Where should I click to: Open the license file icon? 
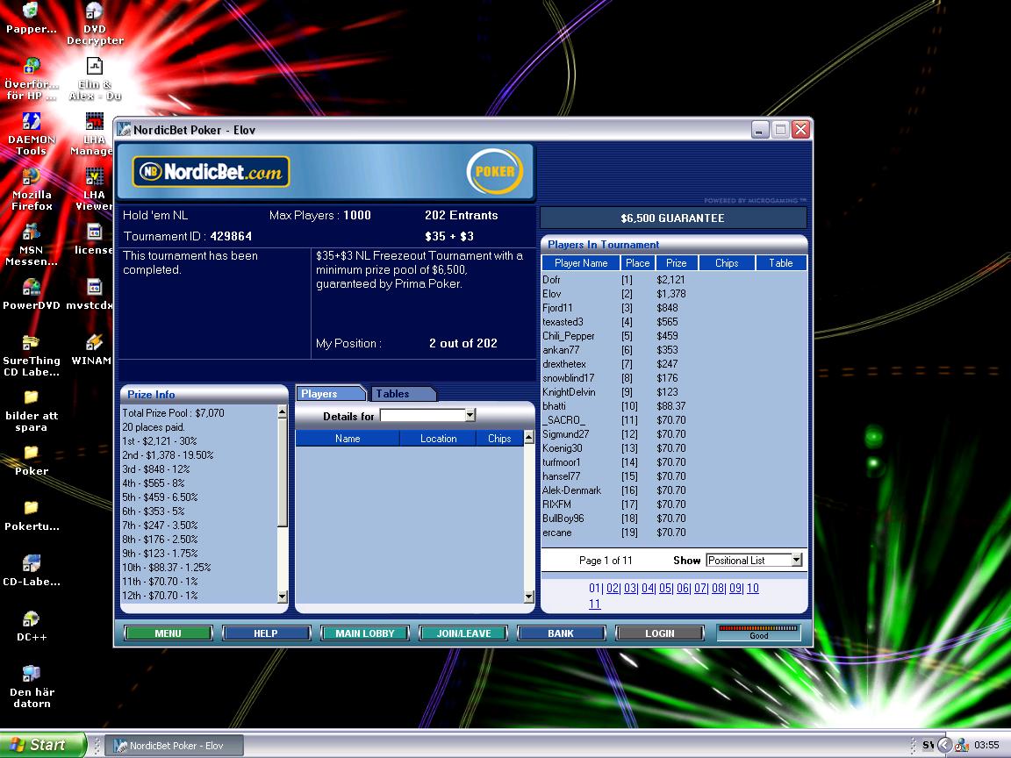click(94, 240)
